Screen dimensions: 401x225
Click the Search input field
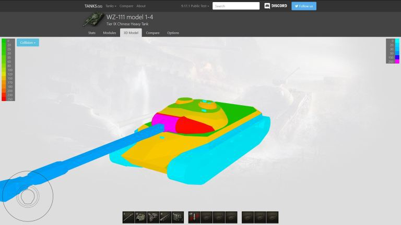[236, 6]
